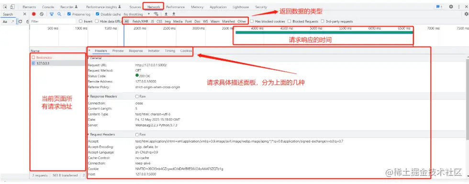This screenshot has width=469, height=184.
Task: Open the Memory tab
Action: click(197, 7)
